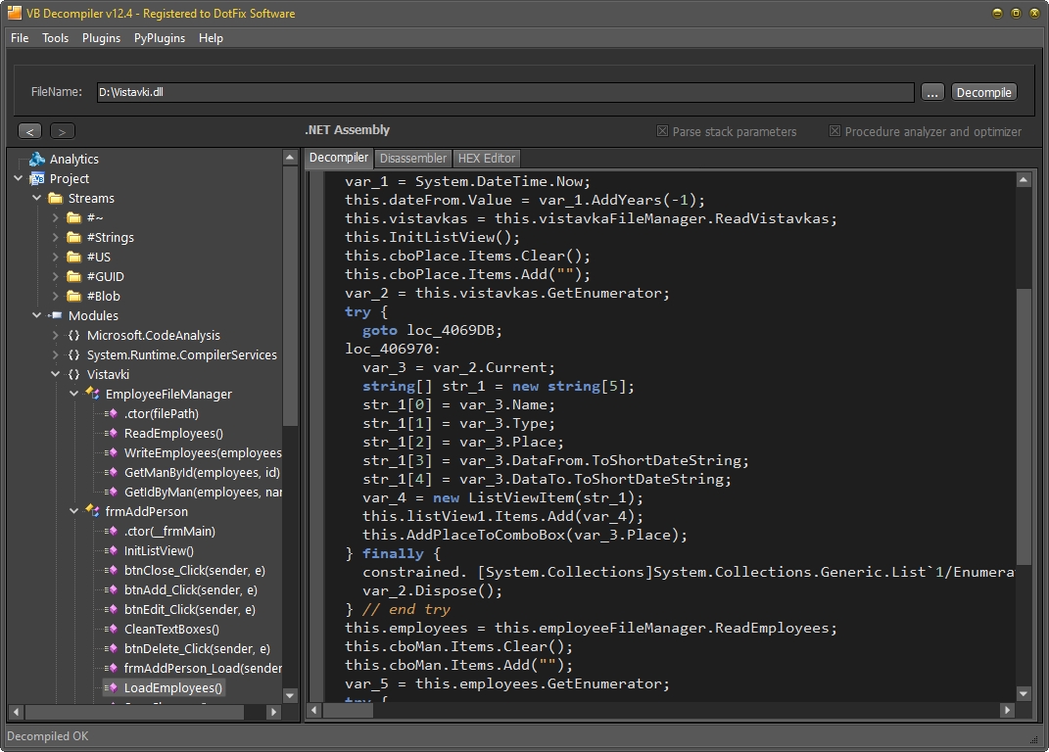This screenshot has width=1049, height=752.
Task: Click the tree panel vertical scrollbar thumb
Action: coord(290,296)
